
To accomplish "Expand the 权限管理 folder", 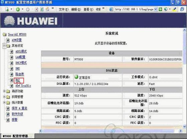I will (x=4, y=97).
